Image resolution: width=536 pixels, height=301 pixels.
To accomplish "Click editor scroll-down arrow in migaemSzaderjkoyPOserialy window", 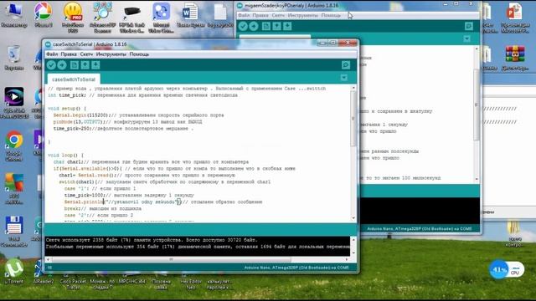I will pos(477,179).
